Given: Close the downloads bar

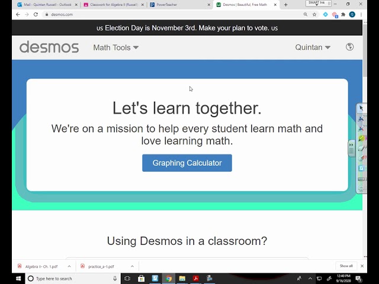Looking at the screenshot, I should (x=362, y=266).
